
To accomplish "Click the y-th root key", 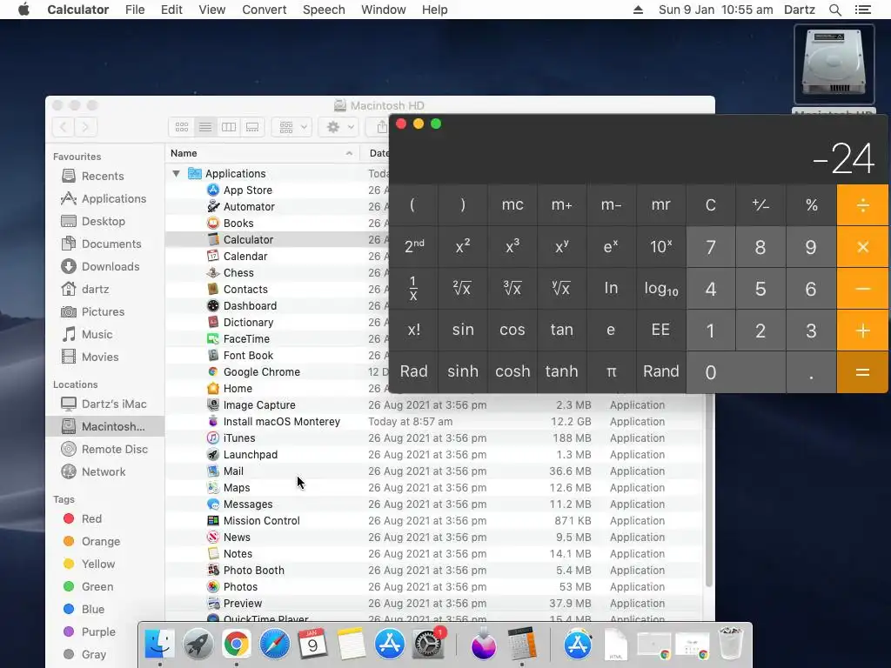I will point(561,289).
